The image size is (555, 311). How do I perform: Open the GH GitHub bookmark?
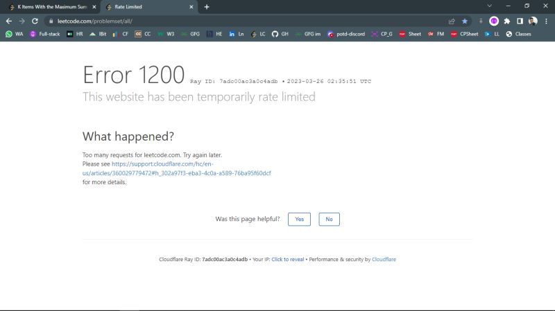pos(280,34)
